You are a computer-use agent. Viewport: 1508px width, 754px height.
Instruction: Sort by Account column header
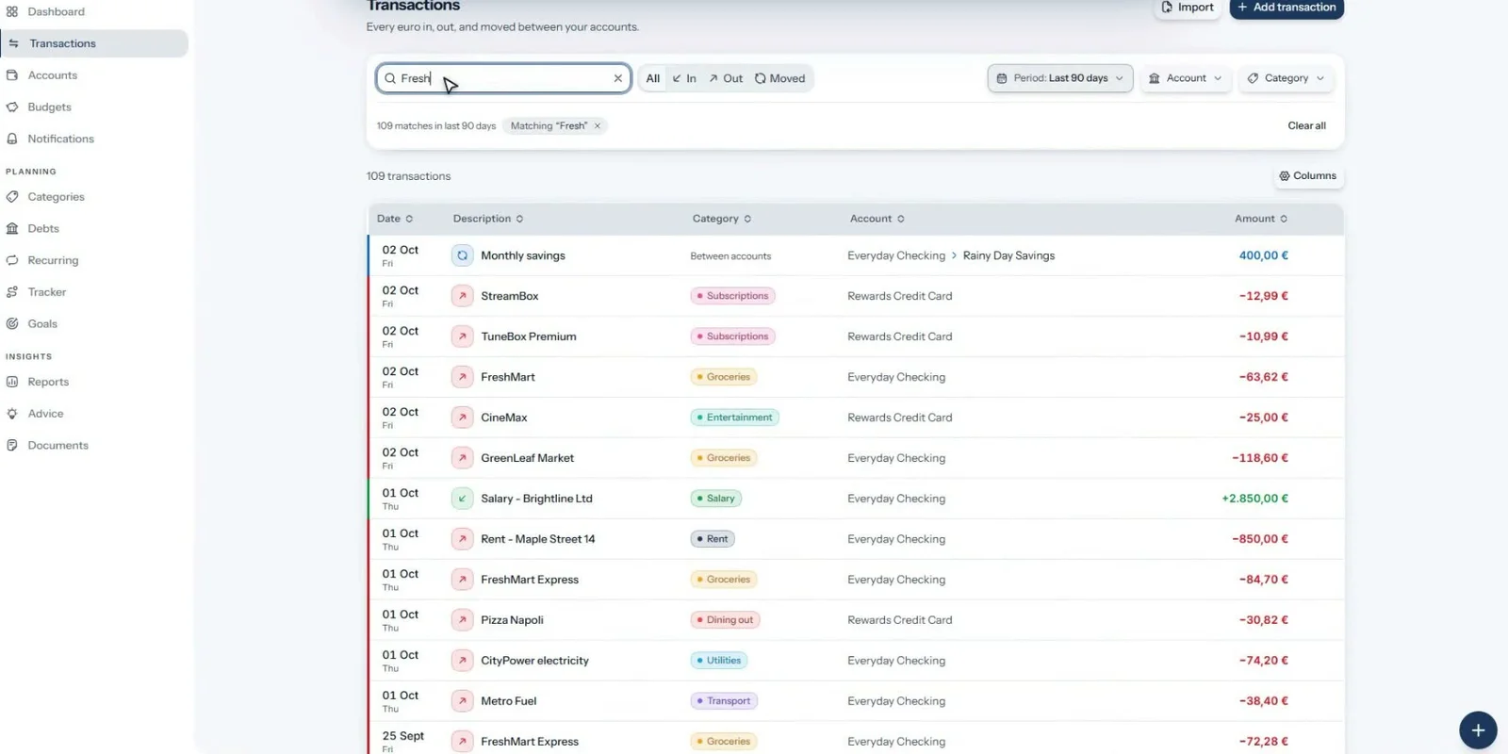tap(877, 219)
